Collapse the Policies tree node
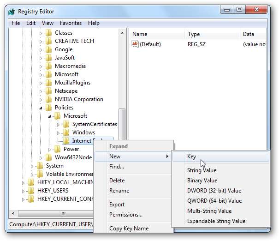Image resolution: width=279 pixels, height=241 pixels. (41, 108)
